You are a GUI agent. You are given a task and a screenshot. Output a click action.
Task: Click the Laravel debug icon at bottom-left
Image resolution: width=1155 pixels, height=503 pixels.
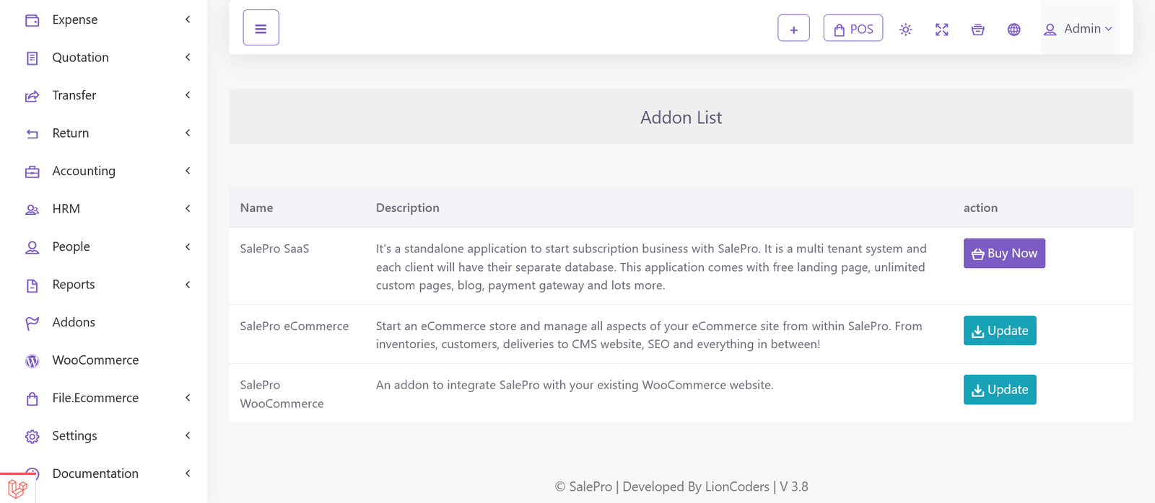(x=17, y=489)
